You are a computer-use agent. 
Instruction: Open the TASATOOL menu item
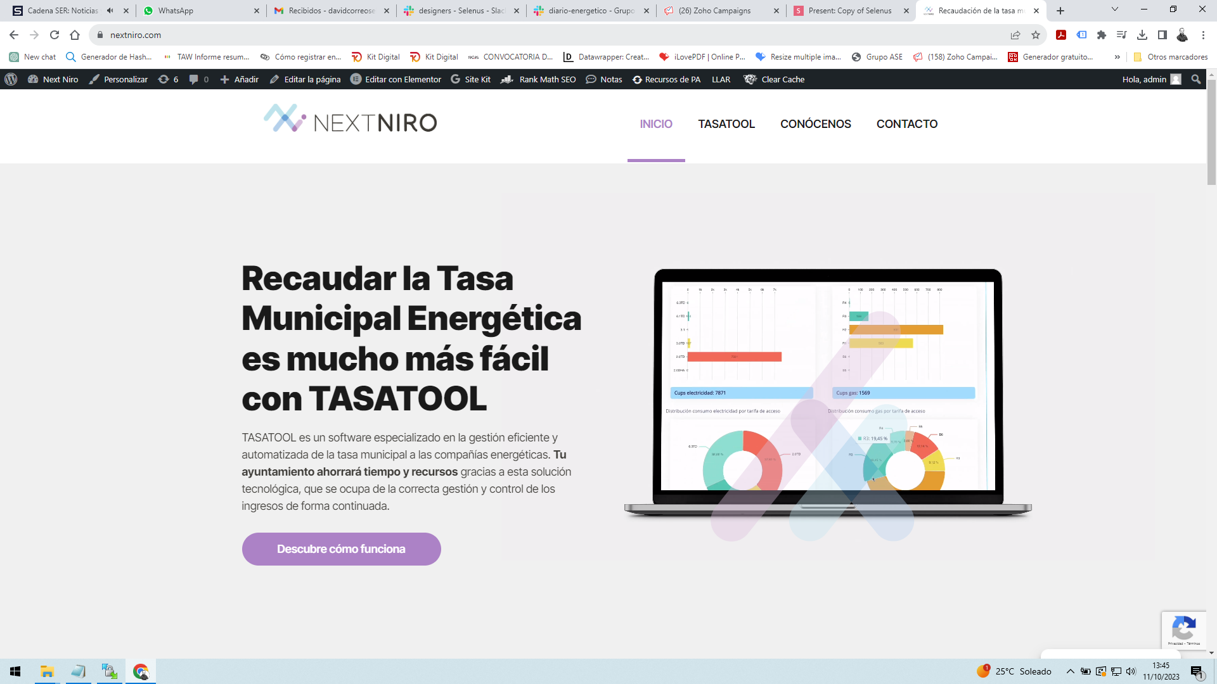pyautogui.click(x=726, y=124)
